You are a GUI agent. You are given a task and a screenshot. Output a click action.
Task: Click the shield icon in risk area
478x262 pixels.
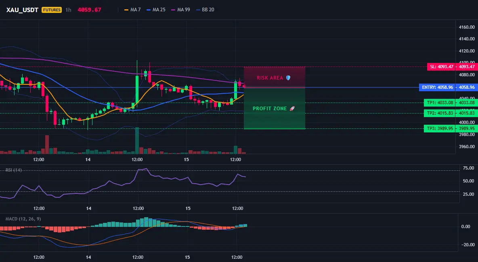pyautogui.click(x=288, y=78)
